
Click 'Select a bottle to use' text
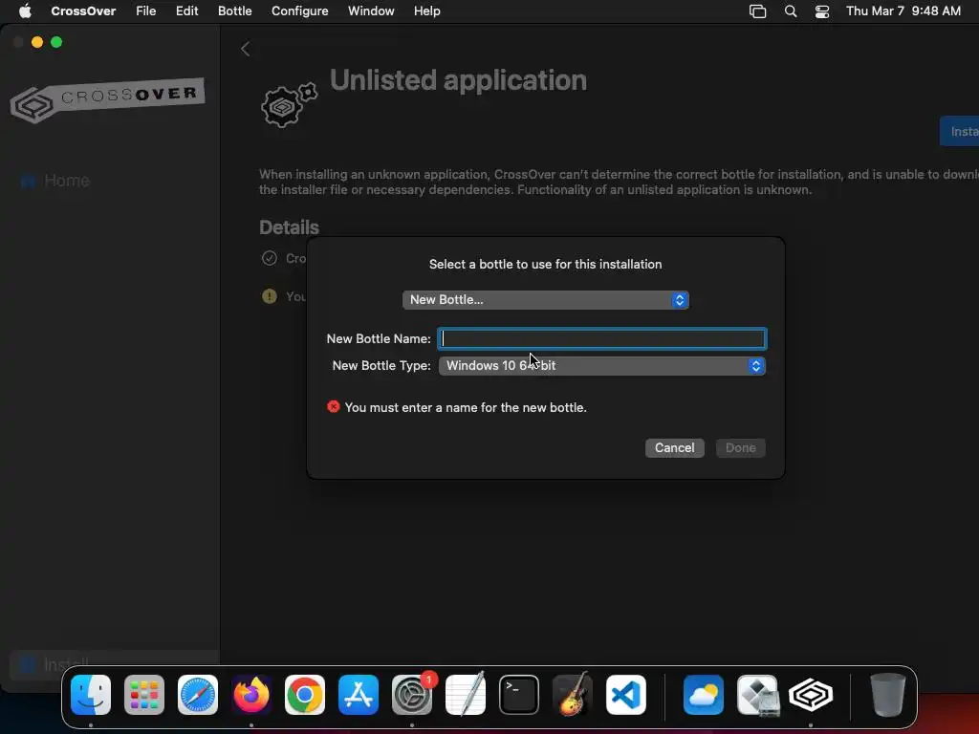pos(546,264)
